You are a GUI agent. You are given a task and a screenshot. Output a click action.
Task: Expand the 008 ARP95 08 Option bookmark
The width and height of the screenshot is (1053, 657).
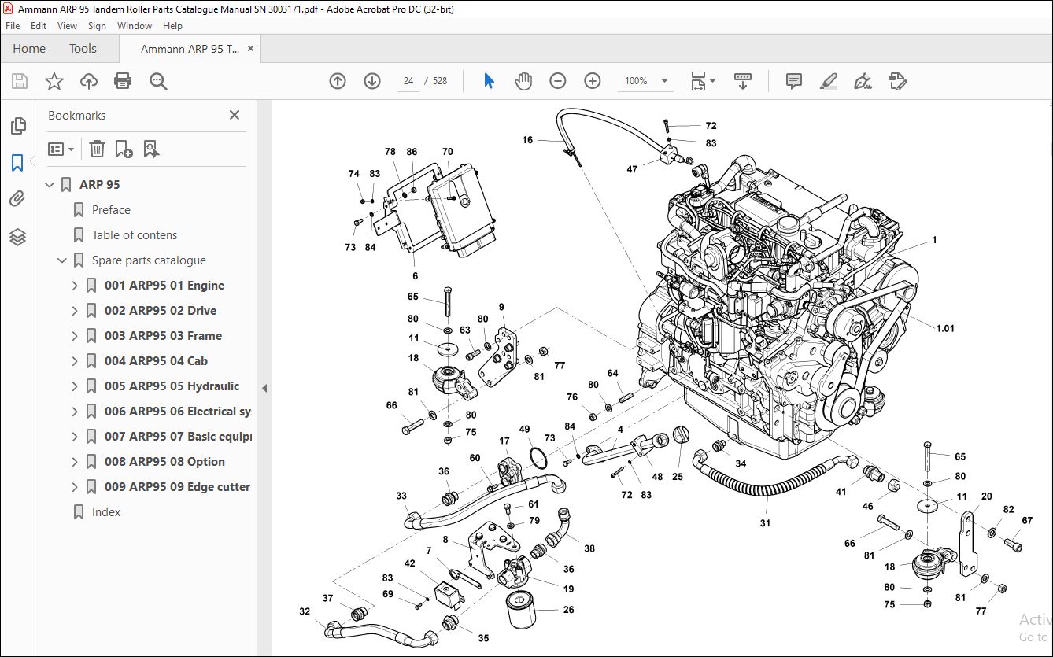(76, 462)
